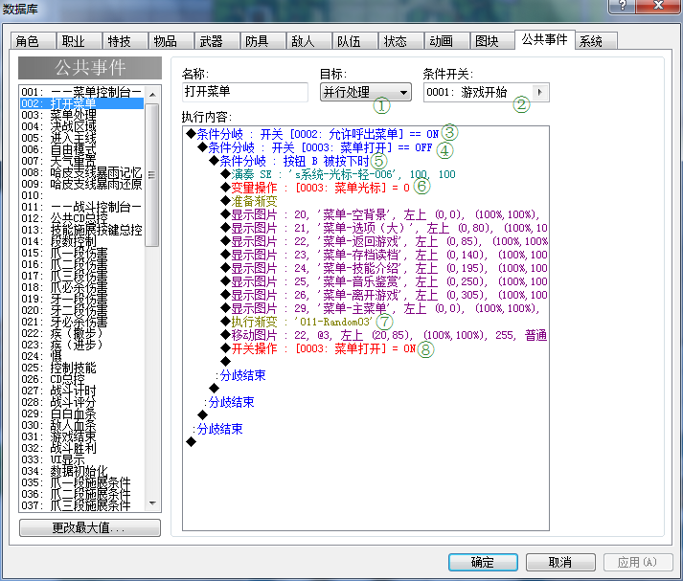Select the 条件分歧 按钮 B 被按下时 command
Screen dimensions: 683x581
289,161
